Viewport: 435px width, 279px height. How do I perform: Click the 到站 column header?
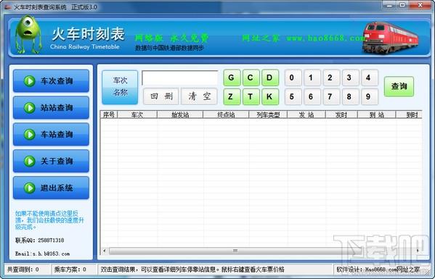[x=377, y=114]
